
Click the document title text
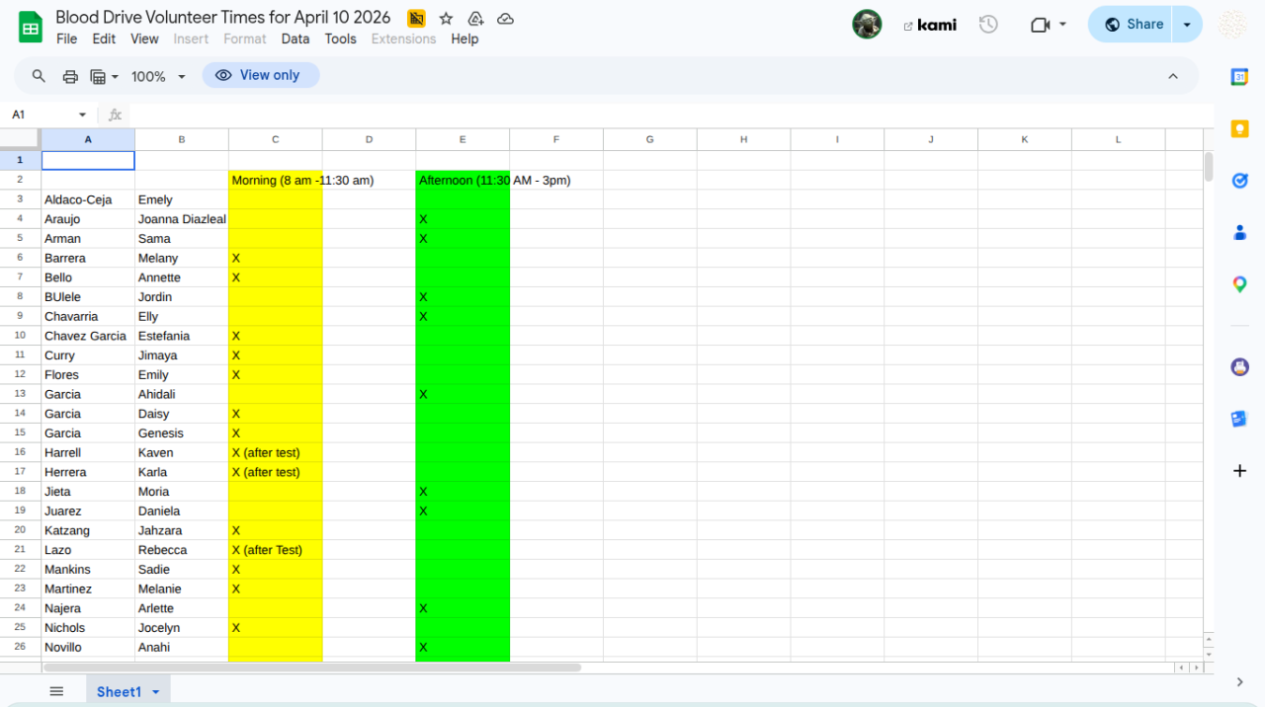click(x=223, y=18)
